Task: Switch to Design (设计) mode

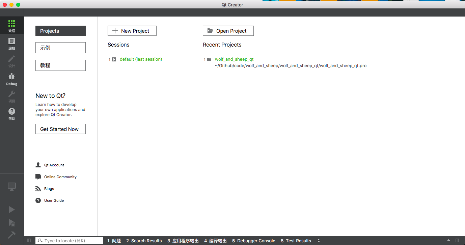Action: 12,61
